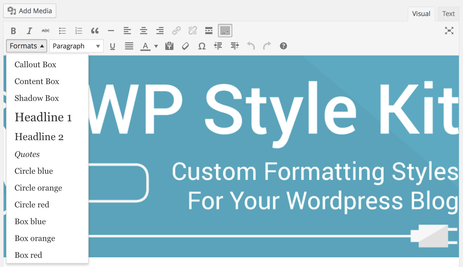
Task: Switch to the Visual editor tab
Action: [x=421, y=14]
